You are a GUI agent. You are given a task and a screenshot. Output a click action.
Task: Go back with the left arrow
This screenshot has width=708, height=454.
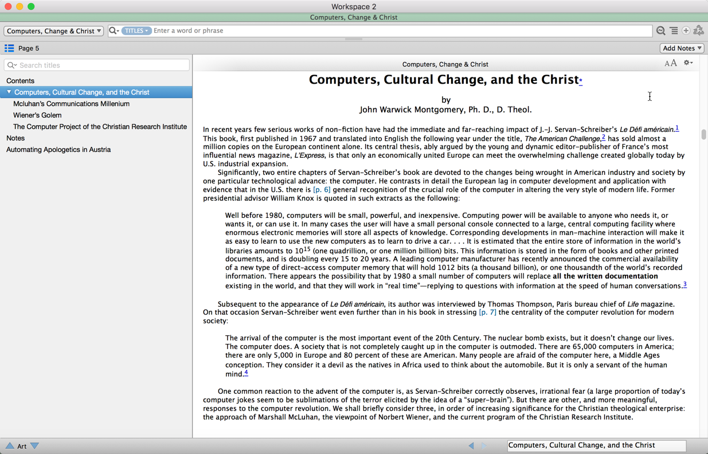click(x=471, y=445)
